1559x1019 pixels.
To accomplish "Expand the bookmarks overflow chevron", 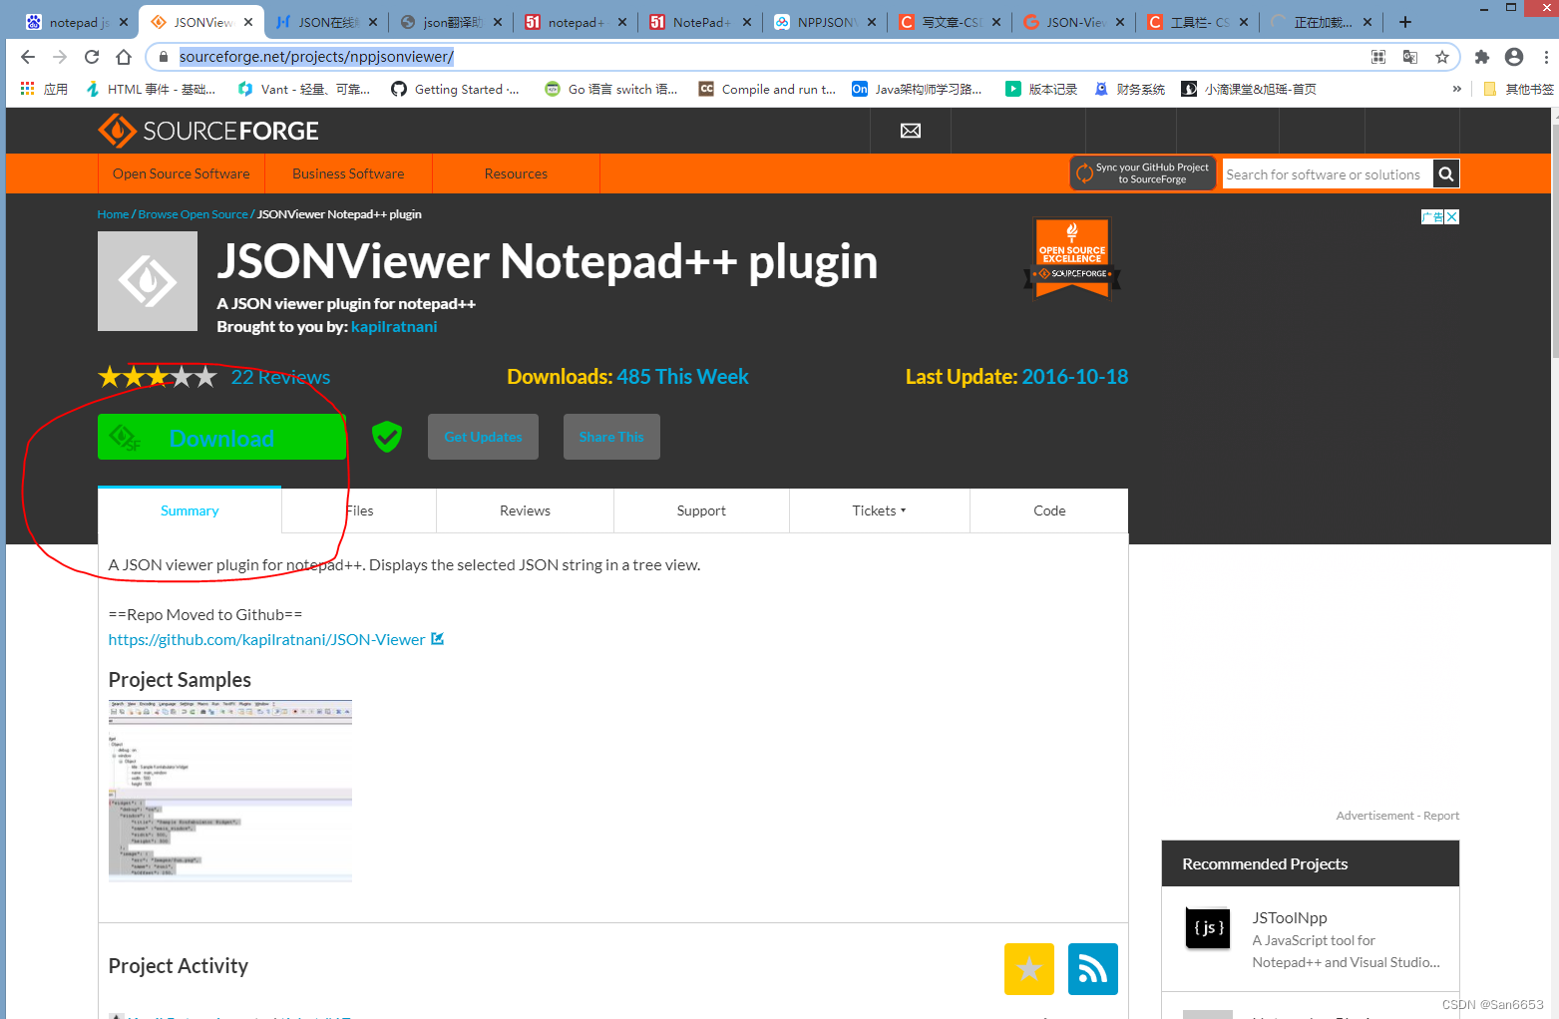I will (1457, 89).
